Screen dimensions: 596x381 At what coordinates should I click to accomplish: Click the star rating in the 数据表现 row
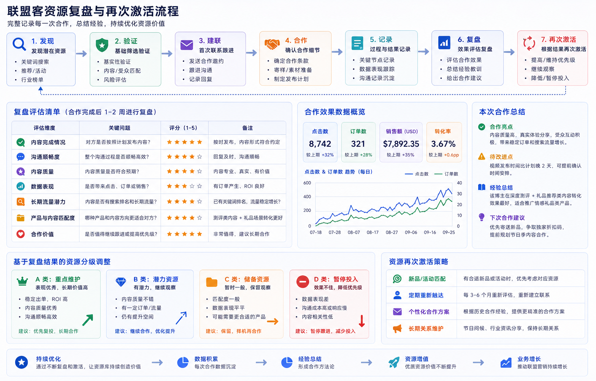pos(184,186)
